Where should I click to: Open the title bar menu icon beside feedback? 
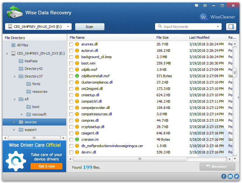pos(205,6)
